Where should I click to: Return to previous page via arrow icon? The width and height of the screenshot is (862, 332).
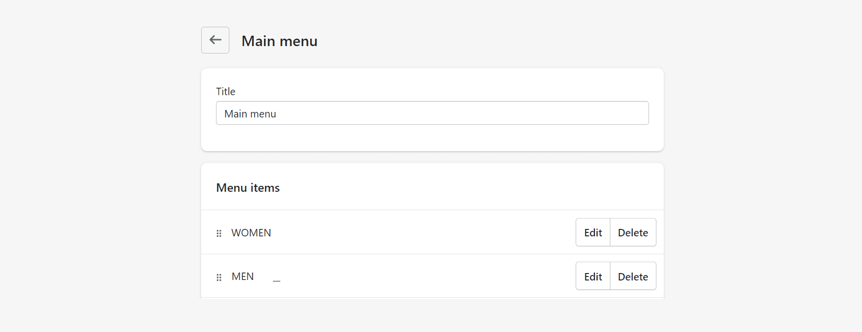tap(215, 40)
